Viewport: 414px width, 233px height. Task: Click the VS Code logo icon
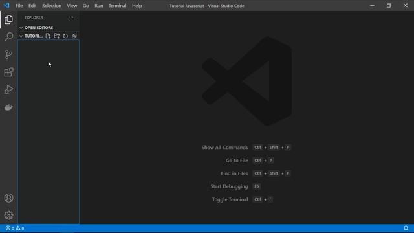click(6, 6)
